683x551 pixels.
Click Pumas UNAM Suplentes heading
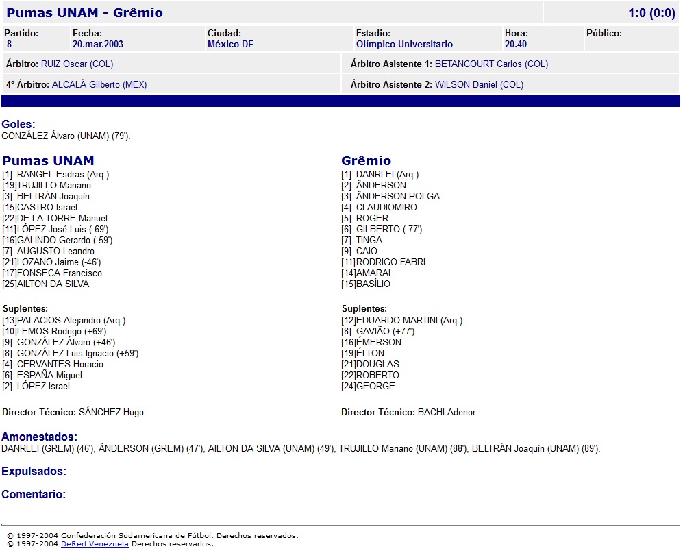coord(25,308)
